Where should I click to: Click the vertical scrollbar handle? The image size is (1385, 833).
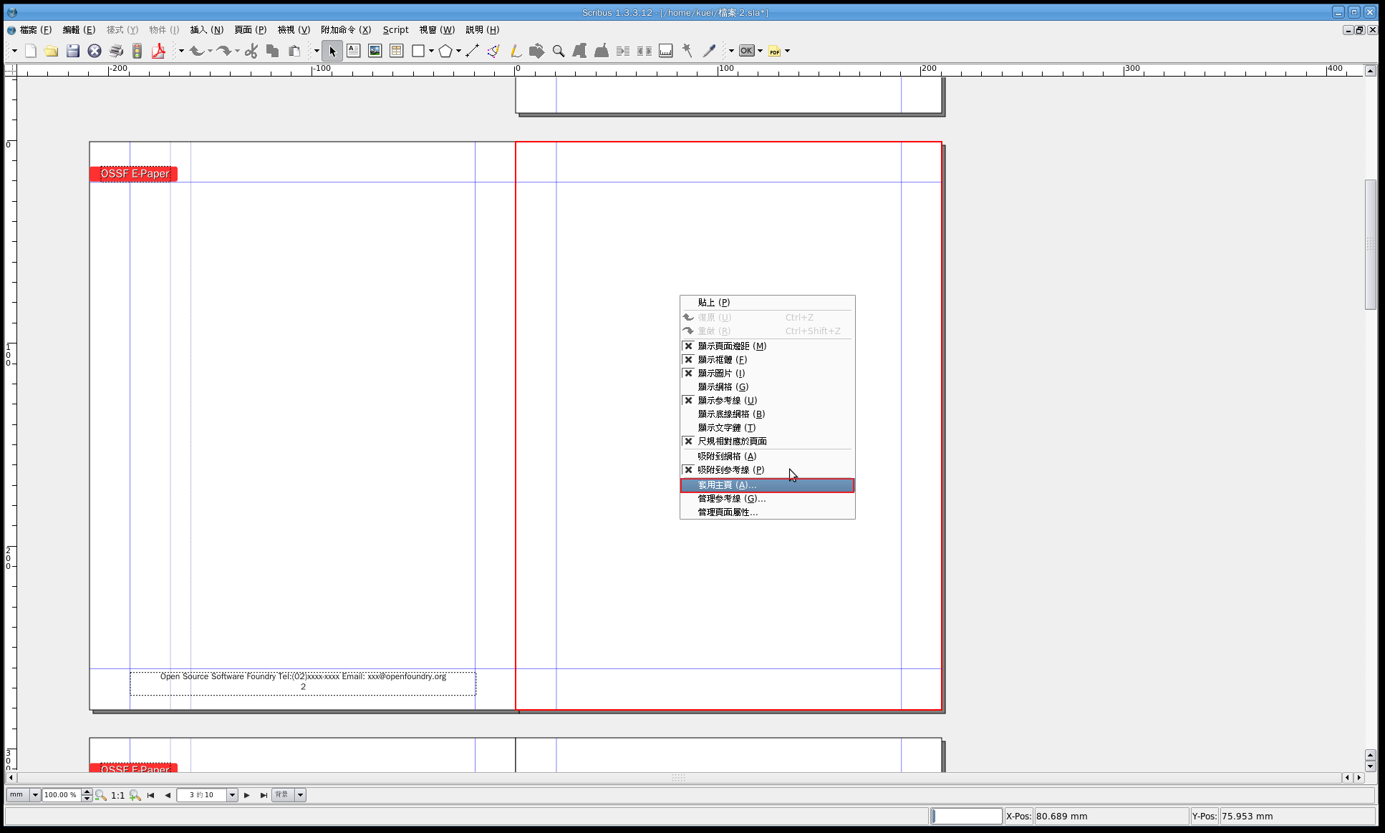click(1370, 244)
